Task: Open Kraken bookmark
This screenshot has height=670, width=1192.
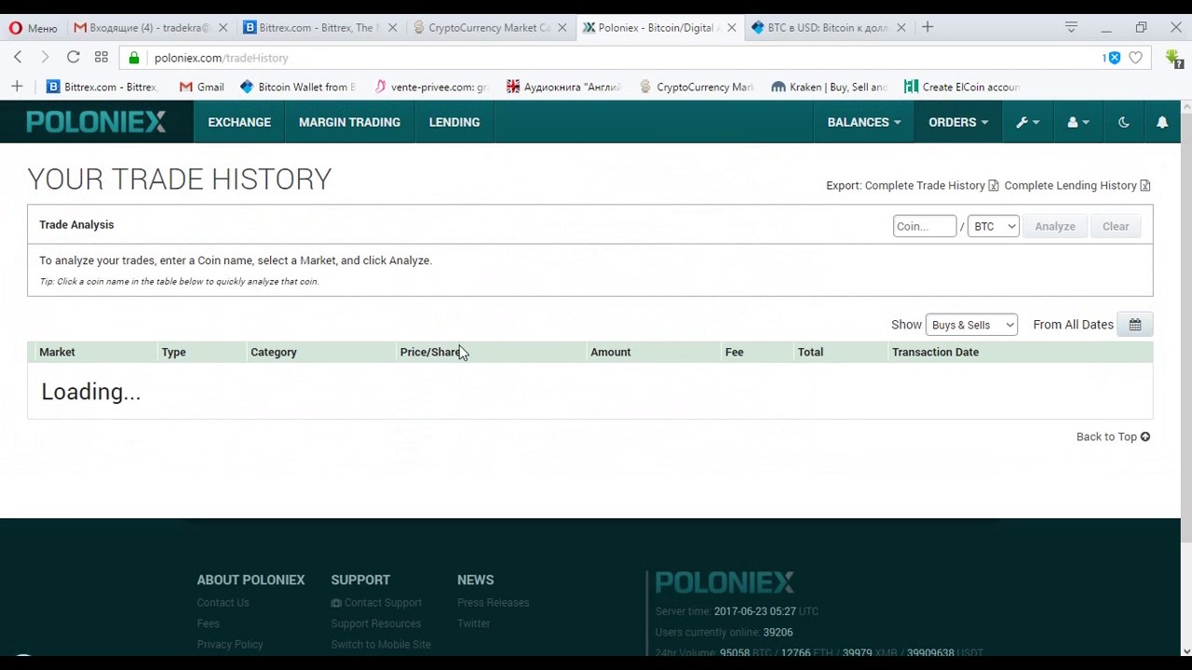Action: coord(829,87)
